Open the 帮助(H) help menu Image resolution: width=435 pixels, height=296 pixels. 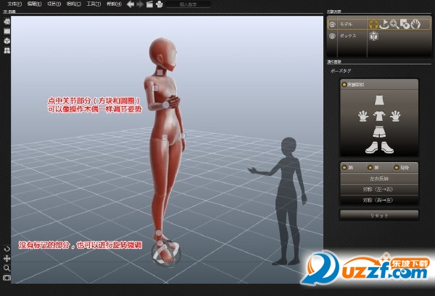click(x=114, y=4)
